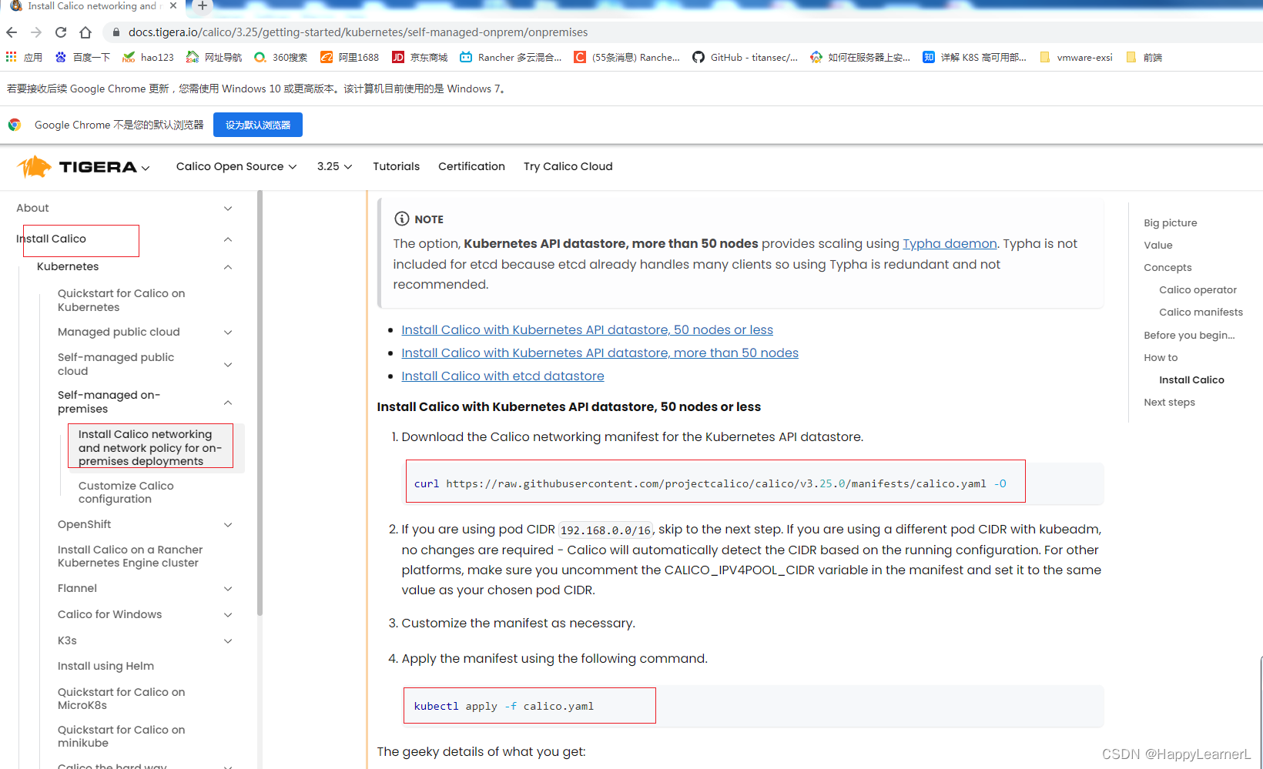Jump to Calico operator section

click(1198, 289)
